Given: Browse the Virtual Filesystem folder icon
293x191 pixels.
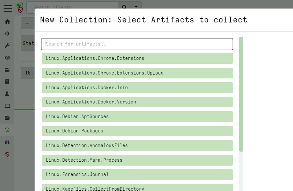Looking at the screenshot, I should point(7,117).
